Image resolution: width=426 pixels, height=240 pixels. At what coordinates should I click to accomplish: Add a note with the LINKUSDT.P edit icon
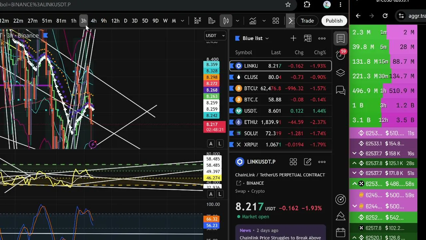tap(308, 162)
